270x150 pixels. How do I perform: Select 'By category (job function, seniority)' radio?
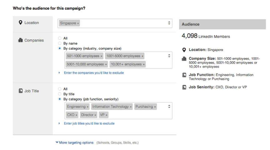[60, 99]
